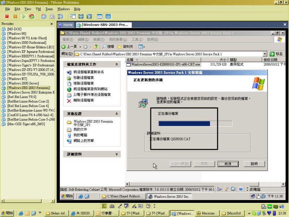The width and height of the screenshot is (289, 217).
Task: Select [Windows 2000 Server] in Favorites
Action: [23, 83]
